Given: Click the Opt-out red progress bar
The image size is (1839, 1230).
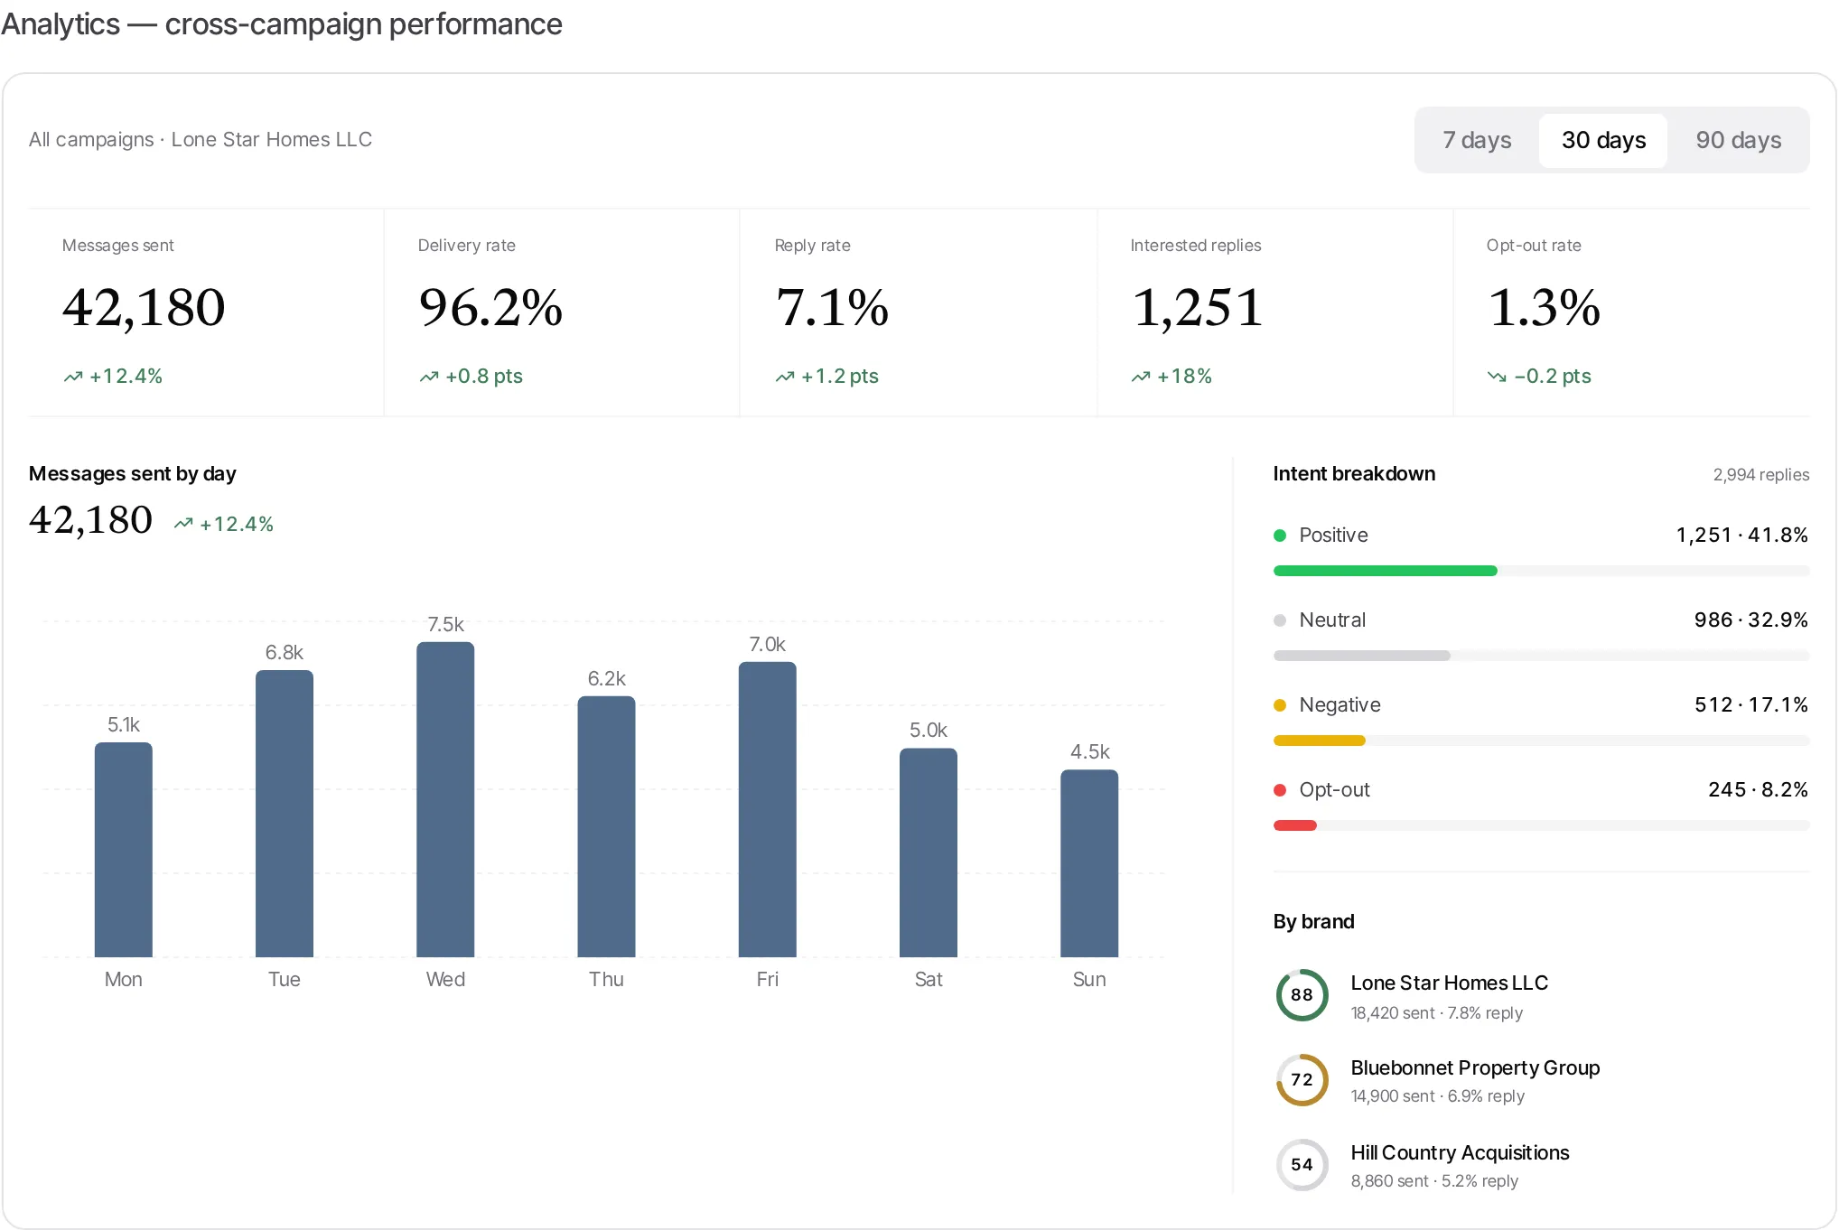Looking at the screenshot, I should coord(1294,825).
